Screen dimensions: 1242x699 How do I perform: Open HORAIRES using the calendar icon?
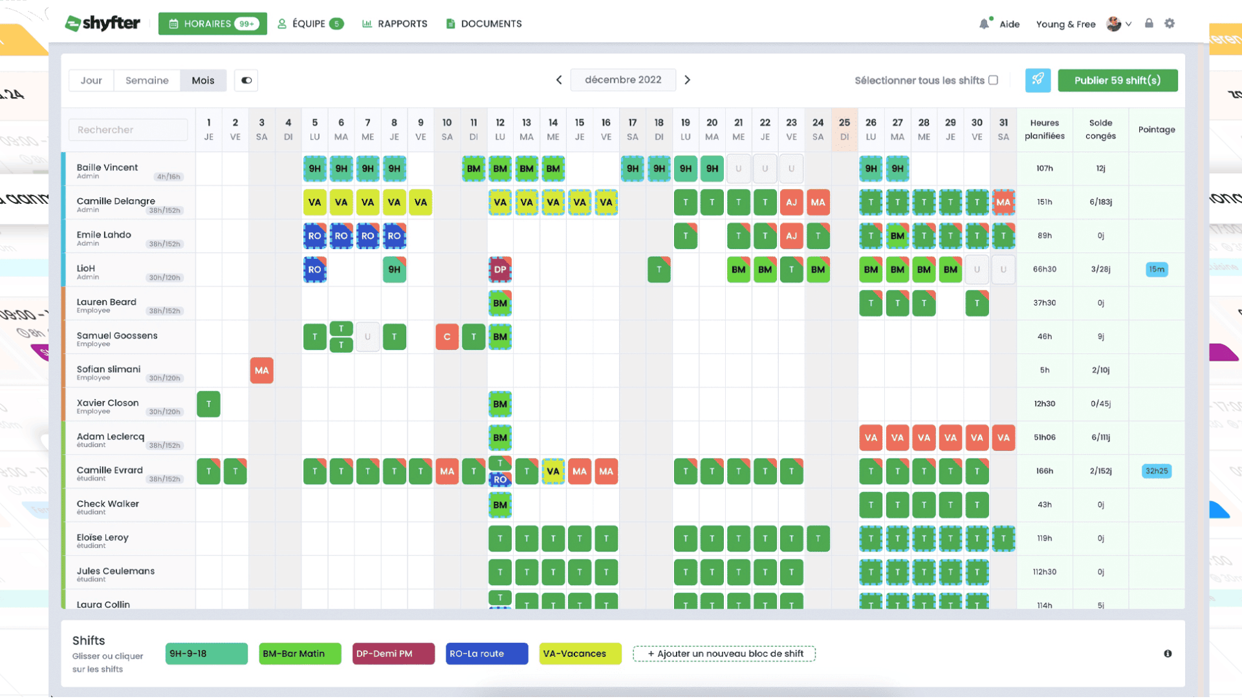(x=173, y=23)
